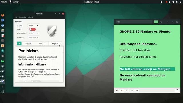Image resolution: width=183 pixels, height=103 pixels.
Task: Open the Firefox icon in the dock
Action: [x=3, y=15]
